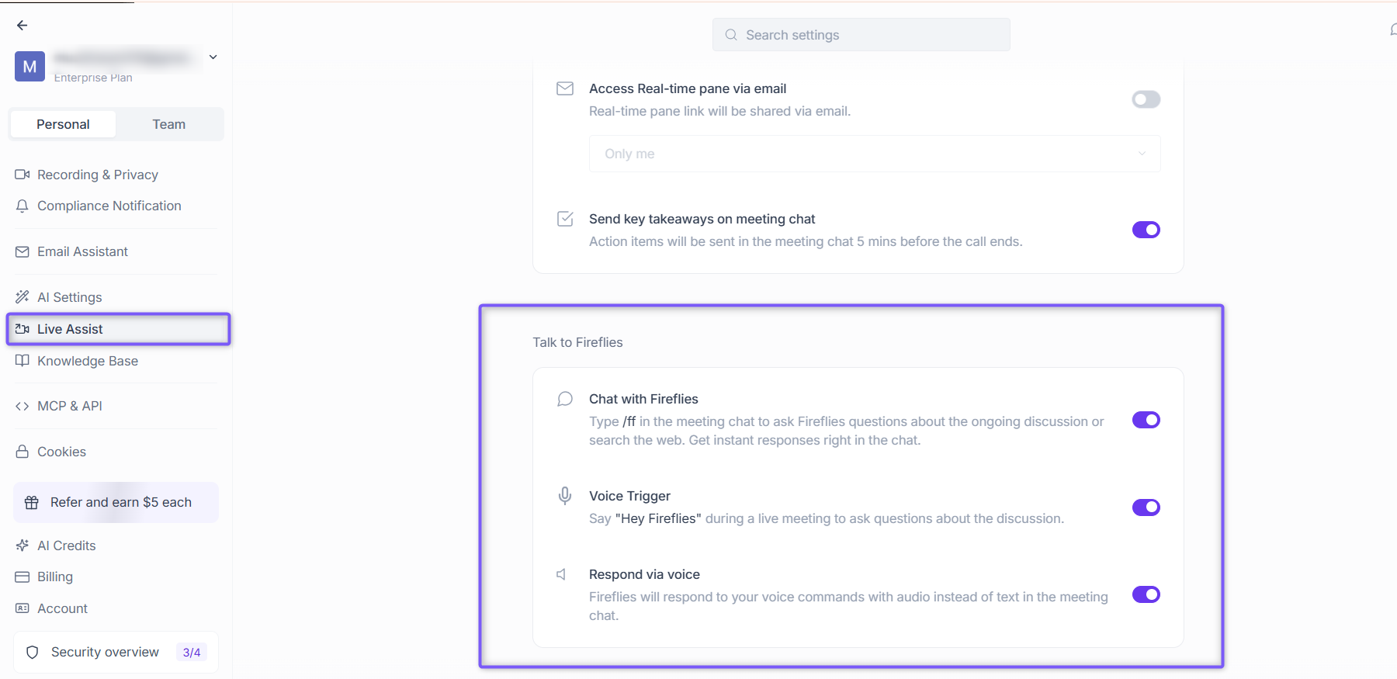Viewport: 1397px width, 679px height.
Task: Click the Knowledge Base book icon
Action: tap(23, 361)
